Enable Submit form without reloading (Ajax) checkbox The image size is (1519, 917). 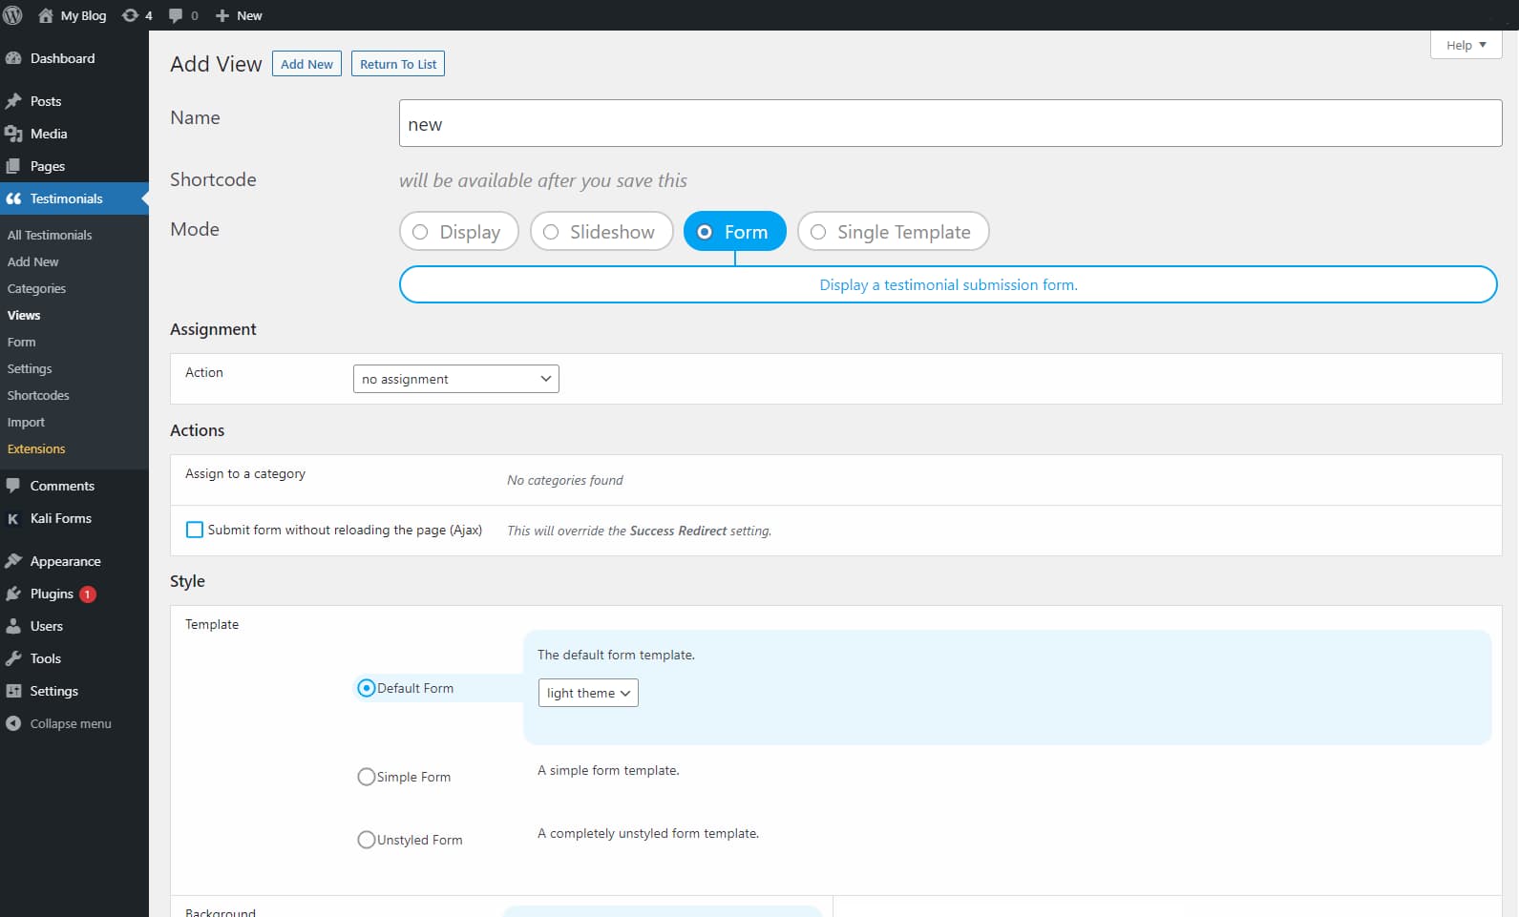(x=195, y=530)
